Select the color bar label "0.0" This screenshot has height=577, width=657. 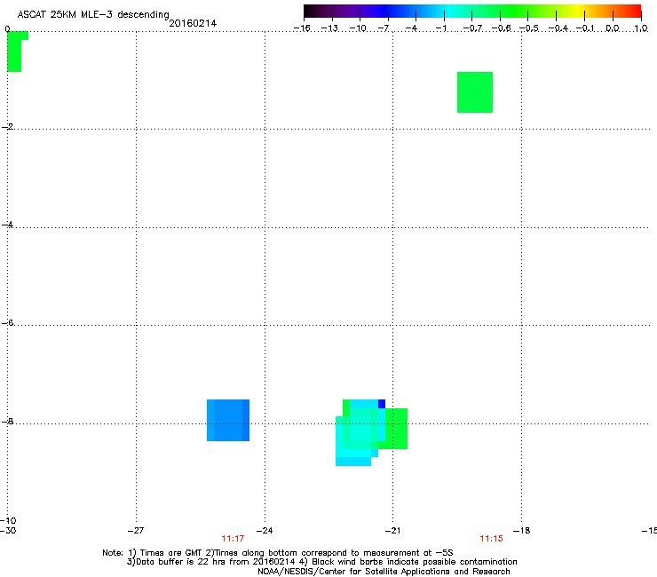coord(613,28)
